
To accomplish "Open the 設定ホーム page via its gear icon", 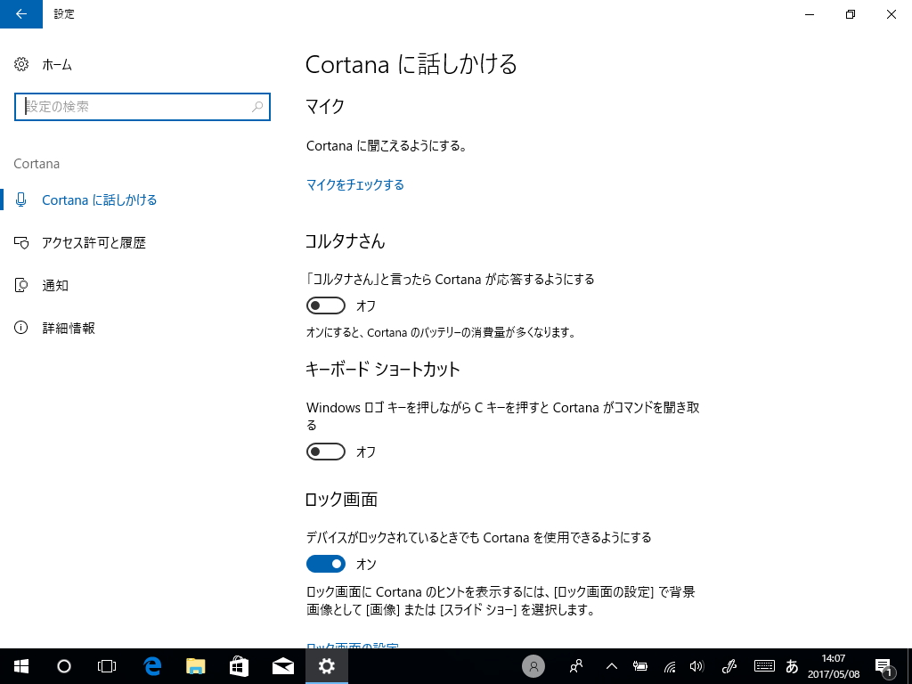I will 20,63.
